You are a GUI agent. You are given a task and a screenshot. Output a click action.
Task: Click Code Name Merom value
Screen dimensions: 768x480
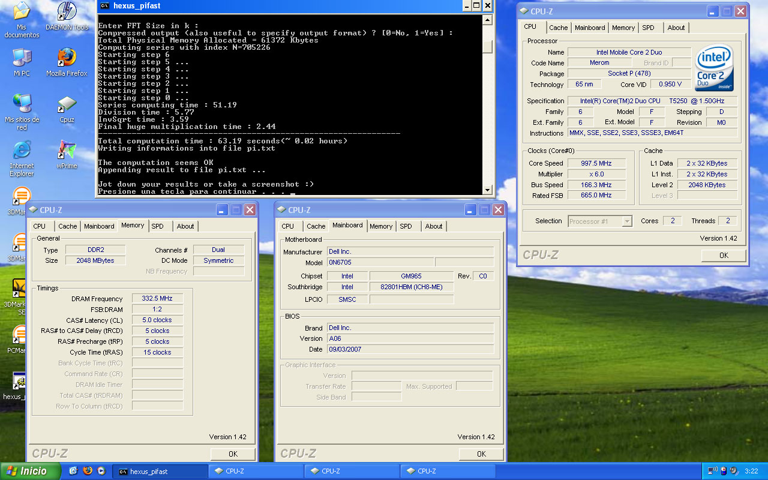[x=599, y=63]
